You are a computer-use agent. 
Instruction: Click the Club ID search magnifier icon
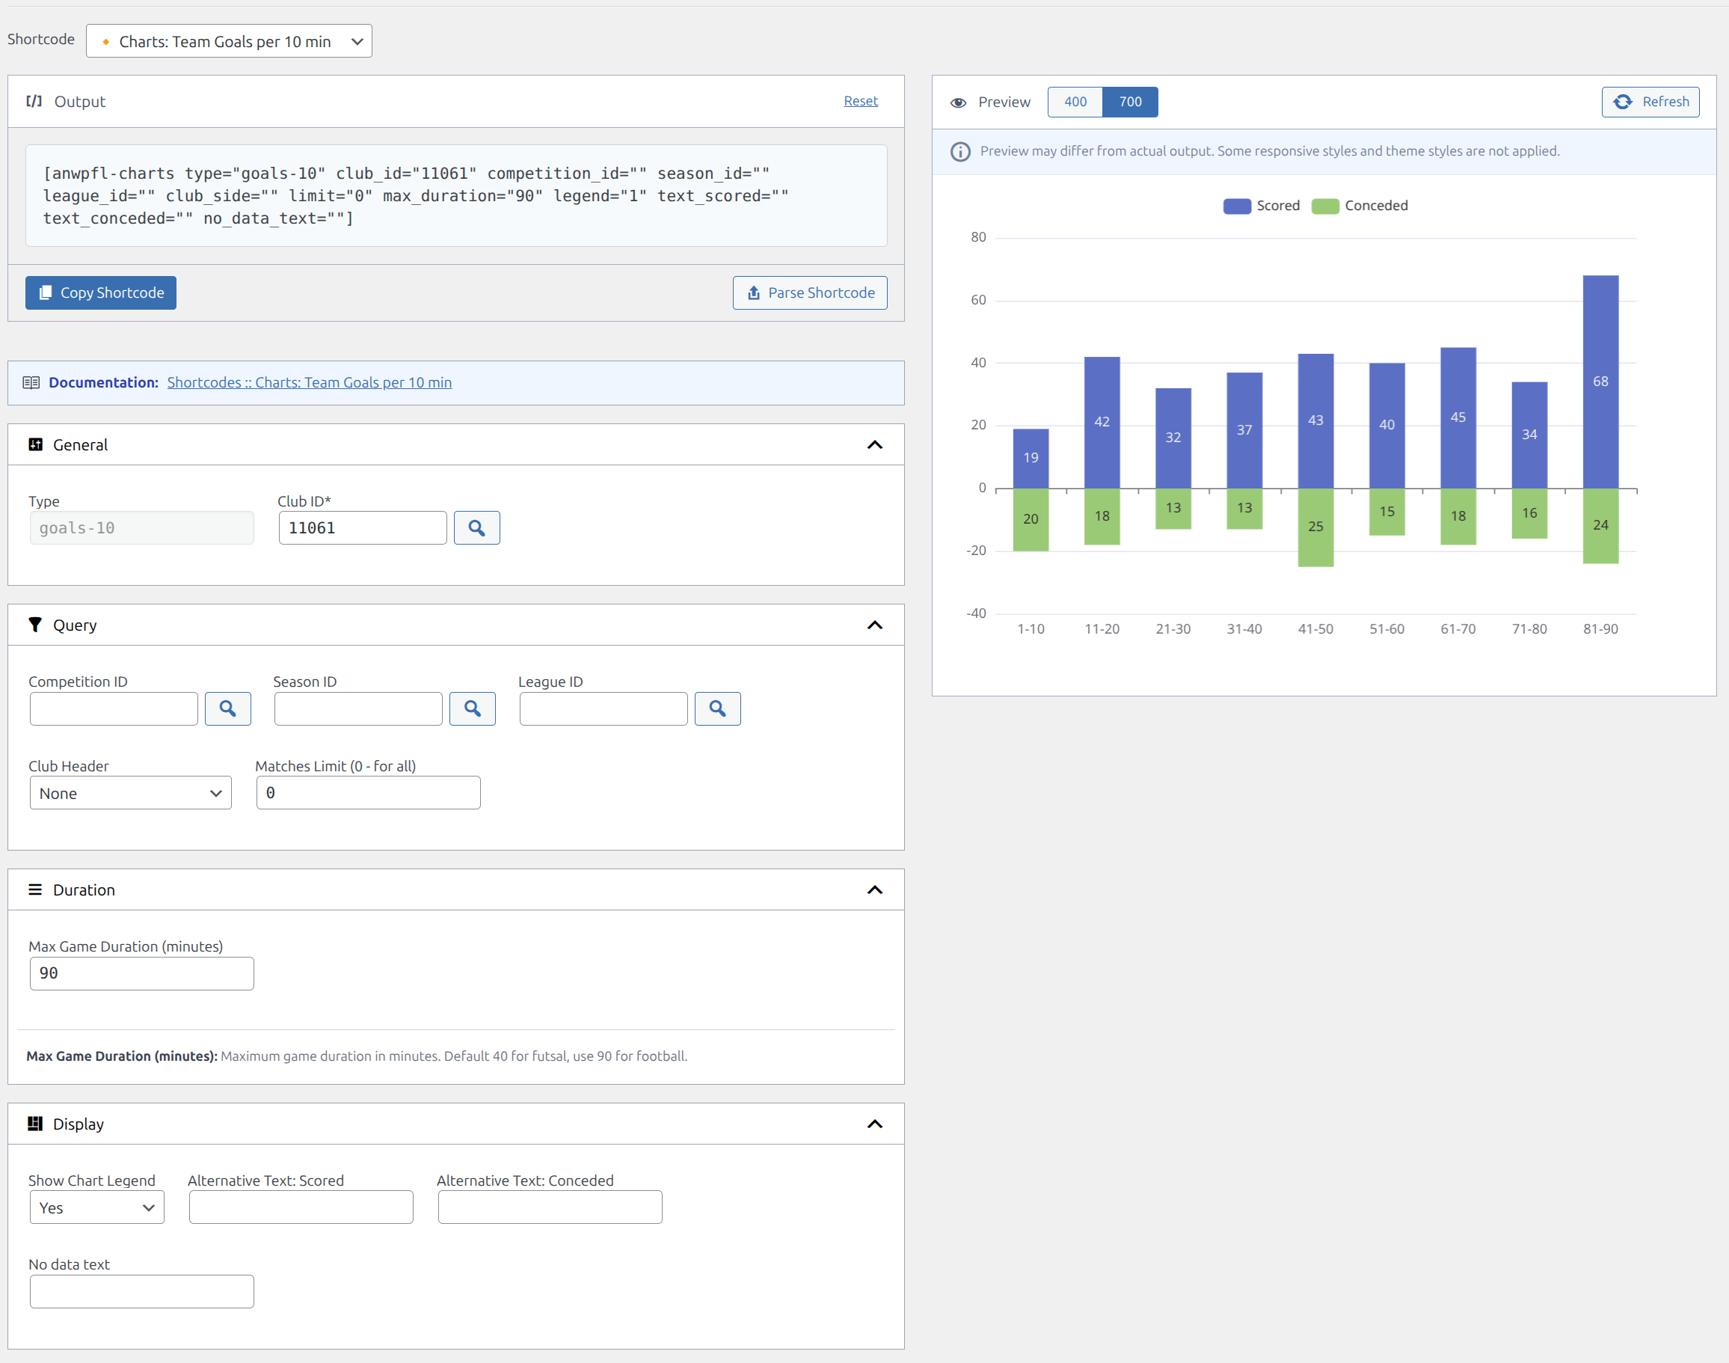(476, 527)
